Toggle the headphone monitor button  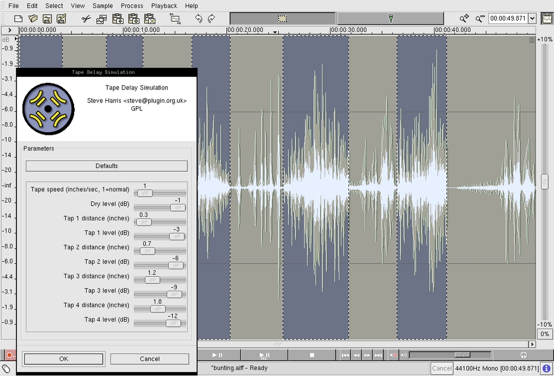point(523,355)
